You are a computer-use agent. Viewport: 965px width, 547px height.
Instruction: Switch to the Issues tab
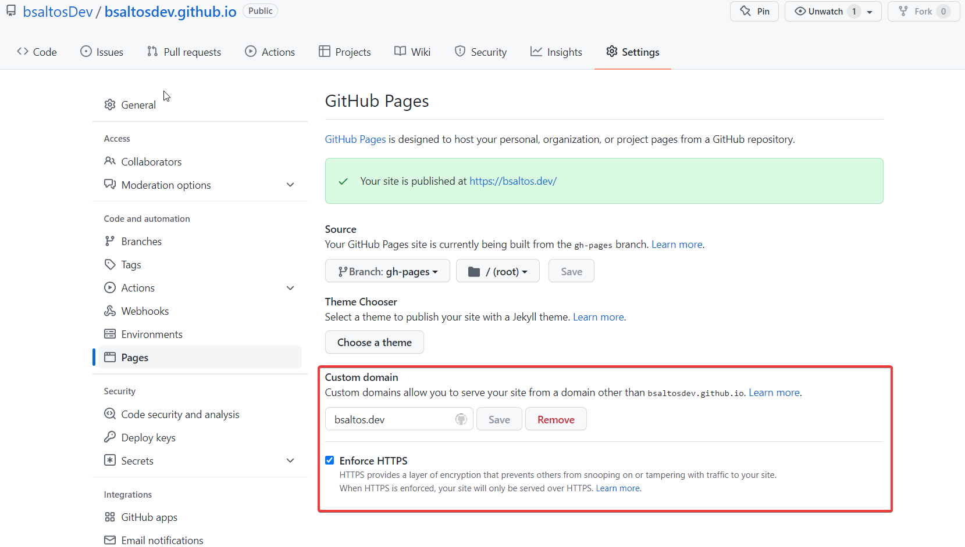coord(102,52)
